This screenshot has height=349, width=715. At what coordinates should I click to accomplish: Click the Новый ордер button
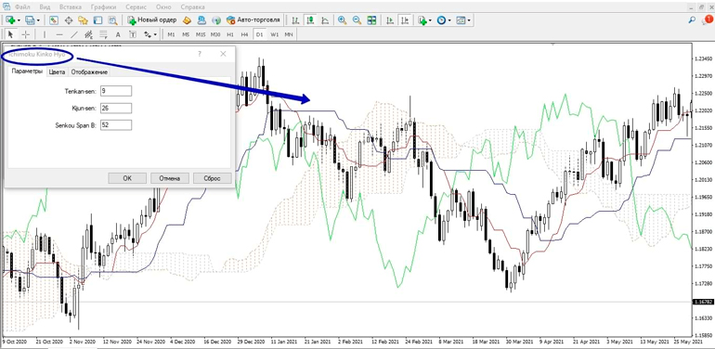click(152, 20)
